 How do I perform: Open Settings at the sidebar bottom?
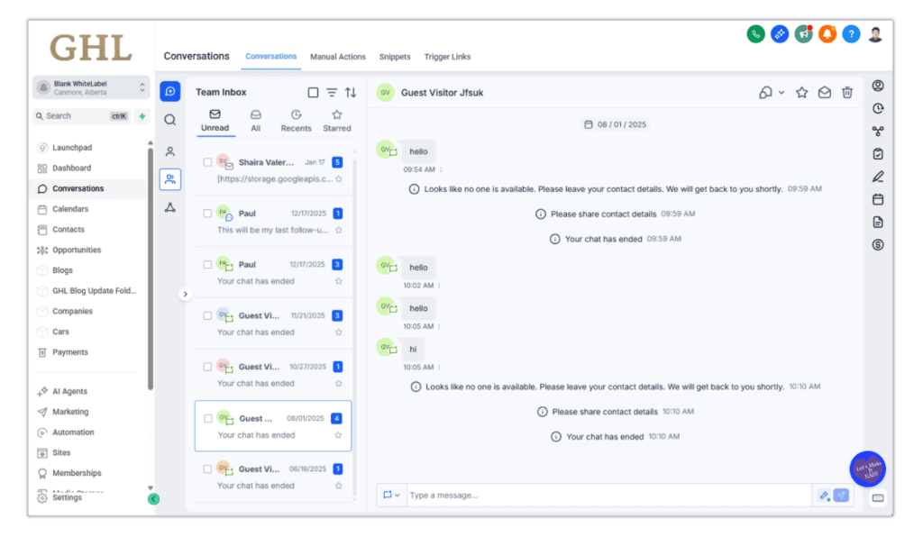pos(67,497)
